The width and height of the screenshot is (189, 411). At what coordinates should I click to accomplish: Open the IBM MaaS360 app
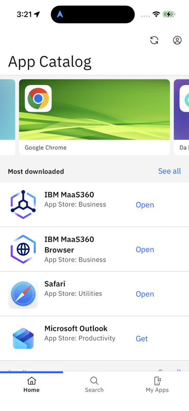(x=145, y=205)
